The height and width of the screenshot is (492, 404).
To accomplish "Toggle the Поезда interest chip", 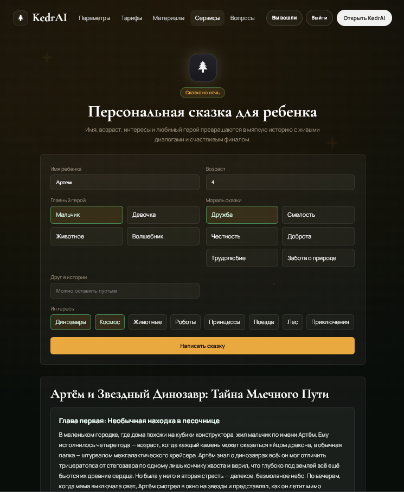I will pyautogui.click(x=264, y=322).
